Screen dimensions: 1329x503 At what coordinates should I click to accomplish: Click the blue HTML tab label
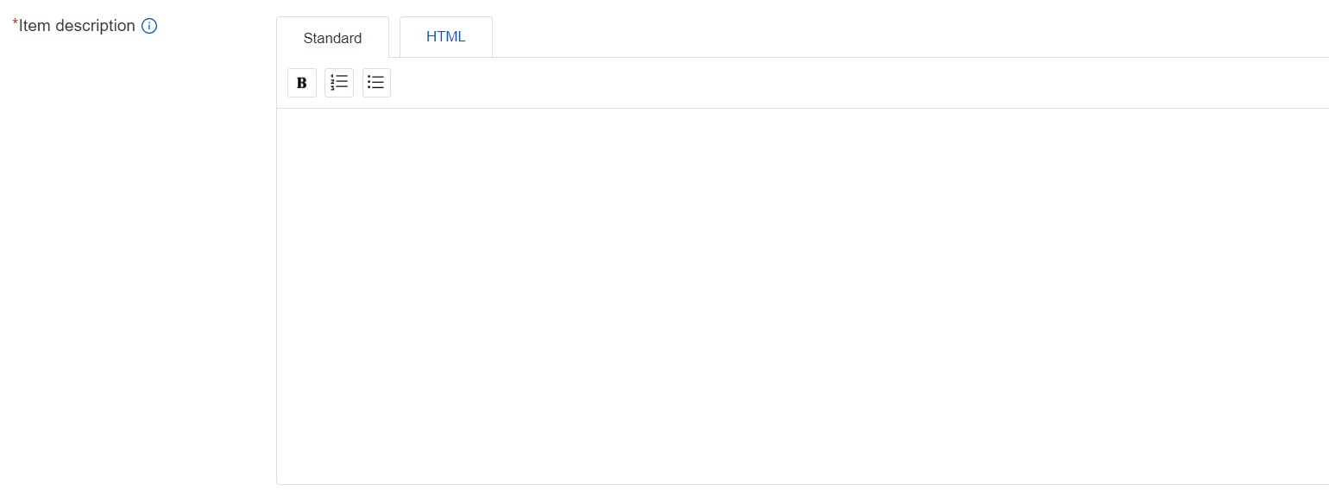pos(445,37)
